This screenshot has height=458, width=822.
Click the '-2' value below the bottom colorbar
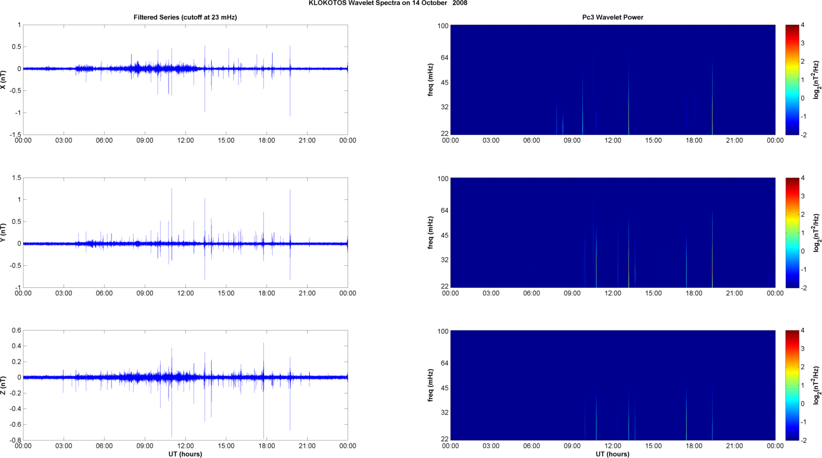coord(803,440)
